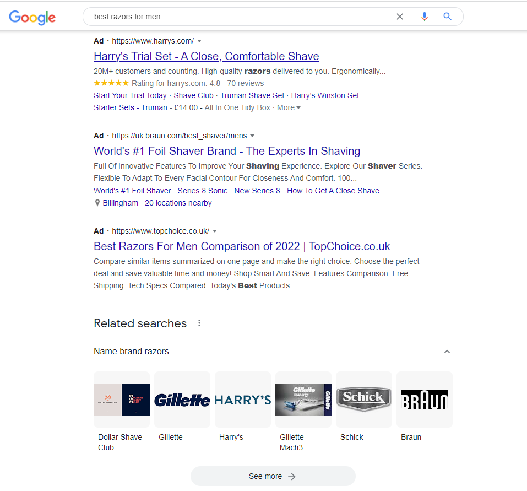Click the Google logo
The image size is (527, 491).
[32, 17]
